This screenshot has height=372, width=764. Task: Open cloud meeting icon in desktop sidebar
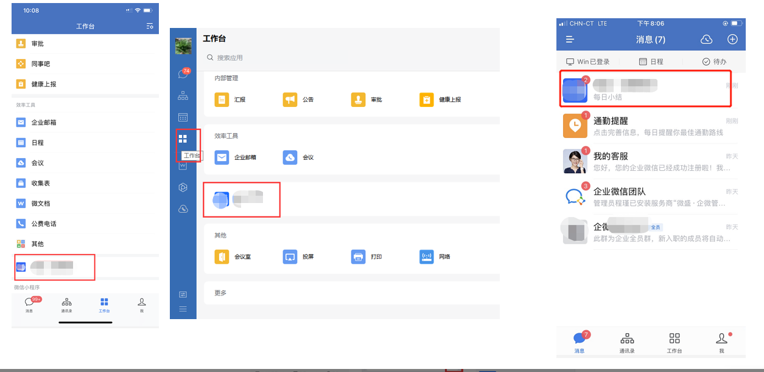(183, 209)
